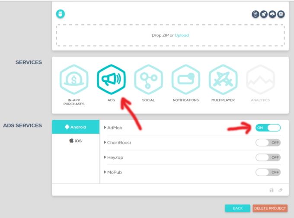Screen dimensions: 294x218
Task: Click the MULTIPLAYER label text
Action: coord(223,100)
